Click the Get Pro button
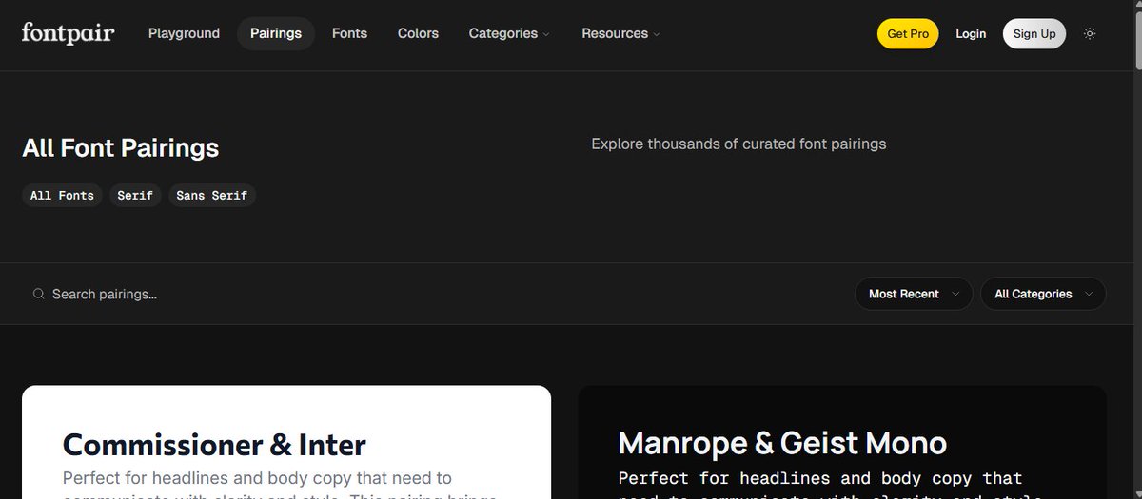Screen dimensions: 1142x499 [x=908, y=33]
